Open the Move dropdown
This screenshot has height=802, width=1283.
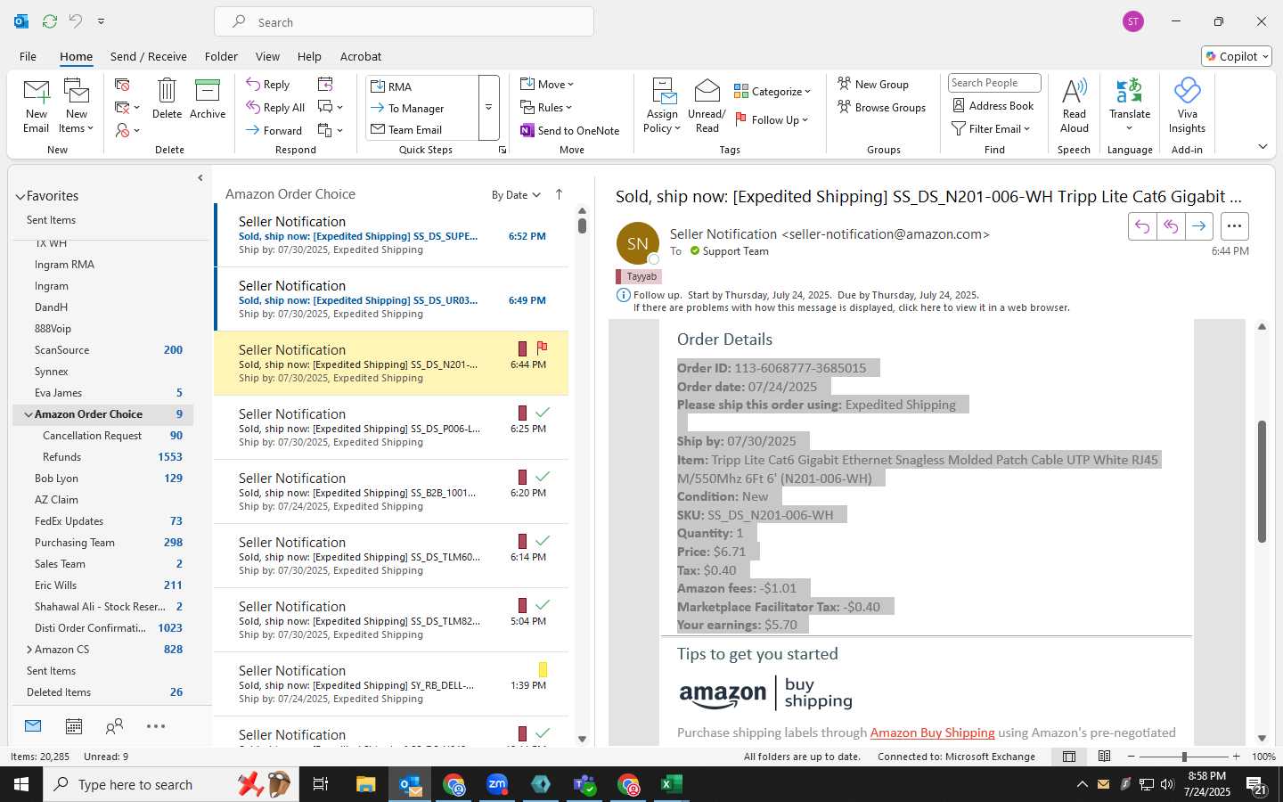click(x=547, y=85)
